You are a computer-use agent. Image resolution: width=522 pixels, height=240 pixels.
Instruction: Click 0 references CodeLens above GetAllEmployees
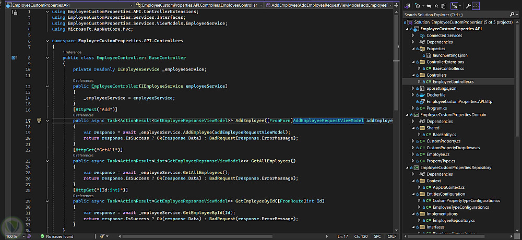tap(83, 155)
